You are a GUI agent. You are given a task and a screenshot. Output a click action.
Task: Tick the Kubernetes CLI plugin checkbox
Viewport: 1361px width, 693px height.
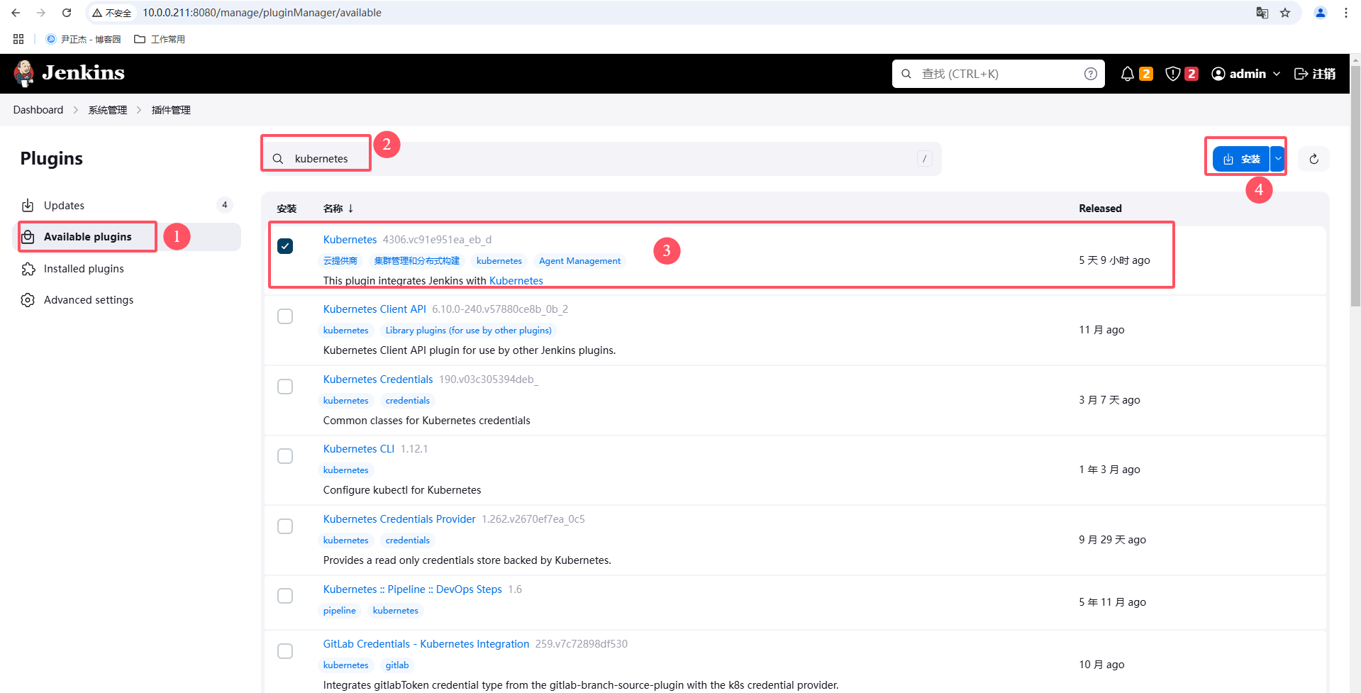pos(285,456)
